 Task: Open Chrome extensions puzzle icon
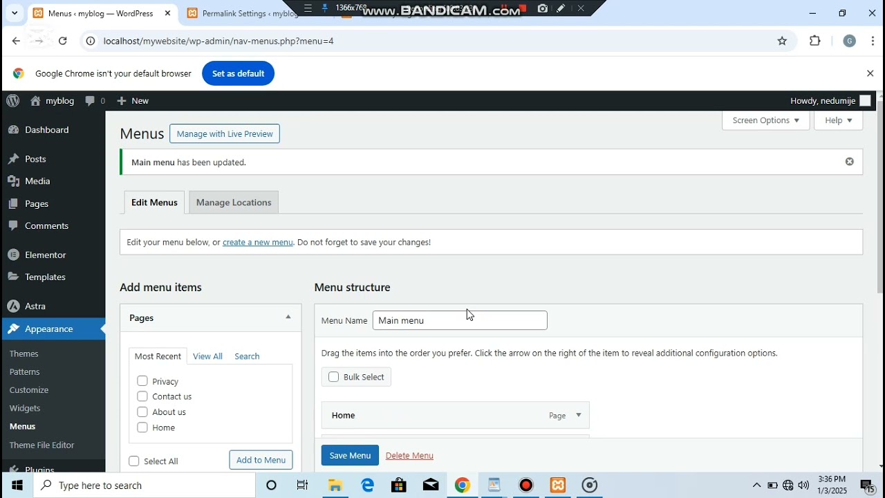coord(815,41)
